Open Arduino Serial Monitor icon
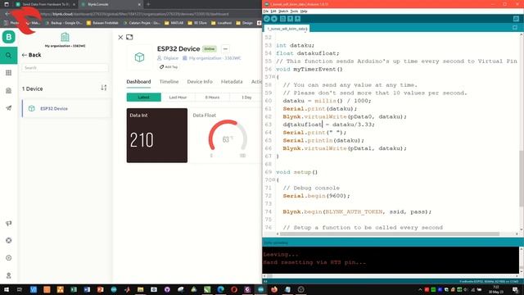 pyautogui.click(x=516, y=19)
